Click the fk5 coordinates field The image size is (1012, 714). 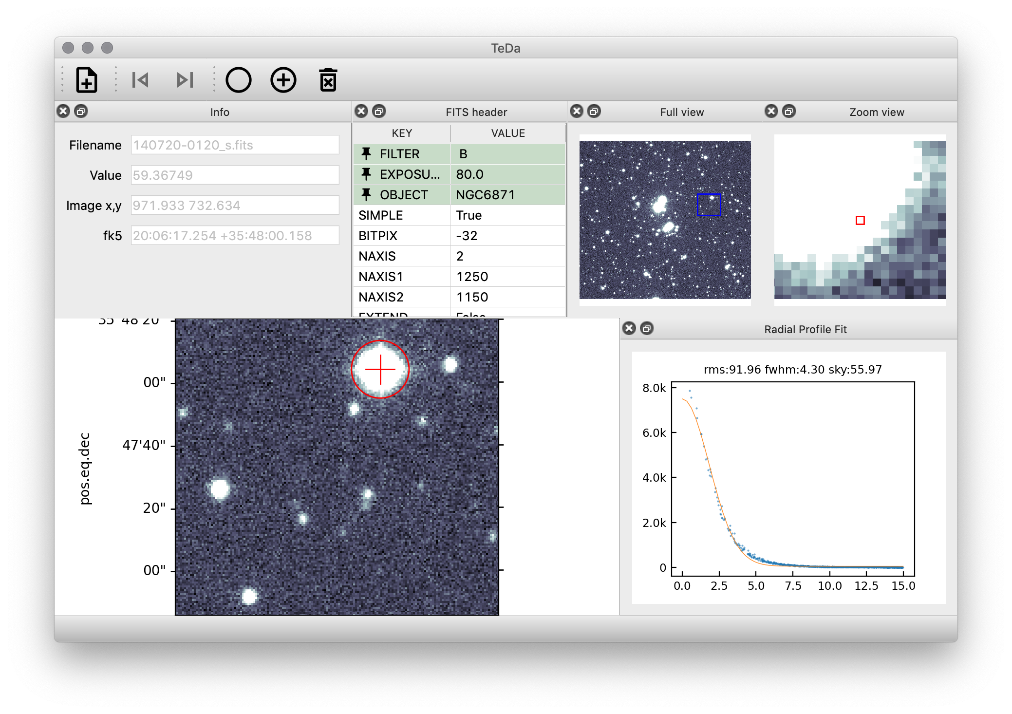pos(235,235)
